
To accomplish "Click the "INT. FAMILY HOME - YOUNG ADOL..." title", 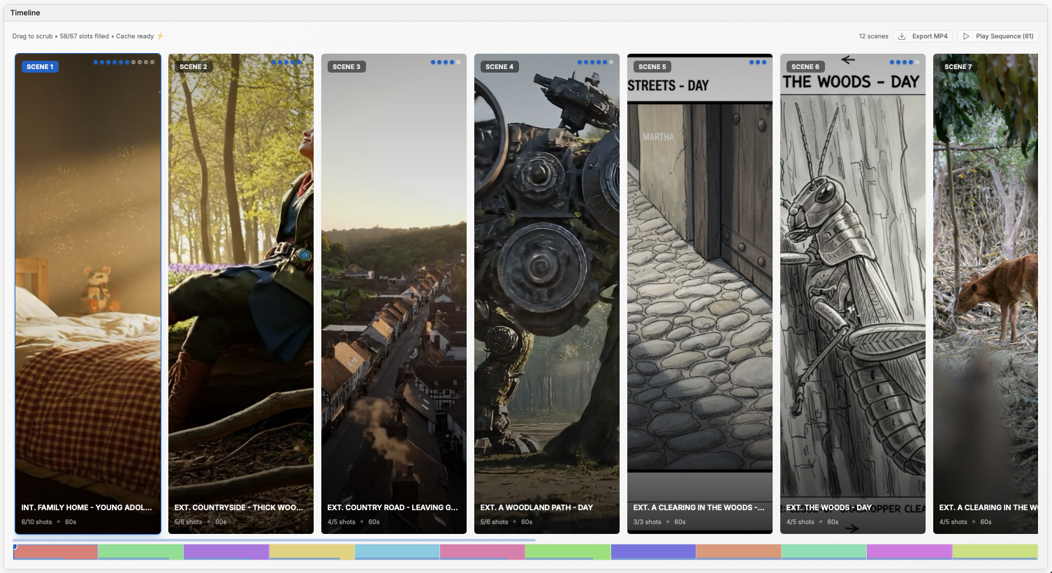I will (x=87, y=507).
